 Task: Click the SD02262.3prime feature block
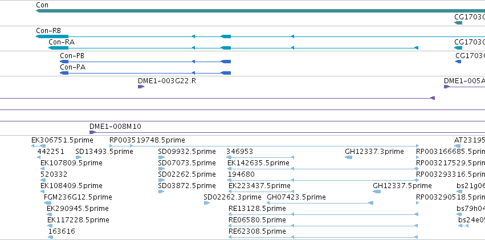(207, 203)
